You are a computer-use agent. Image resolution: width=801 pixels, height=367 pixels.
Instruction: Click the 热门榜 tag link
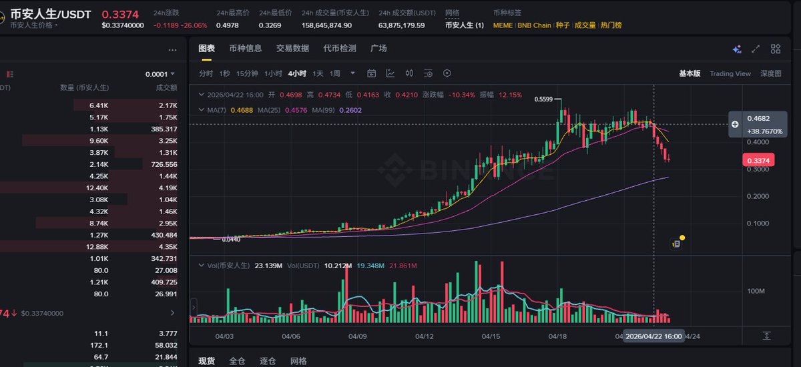(x=611, y=25)
